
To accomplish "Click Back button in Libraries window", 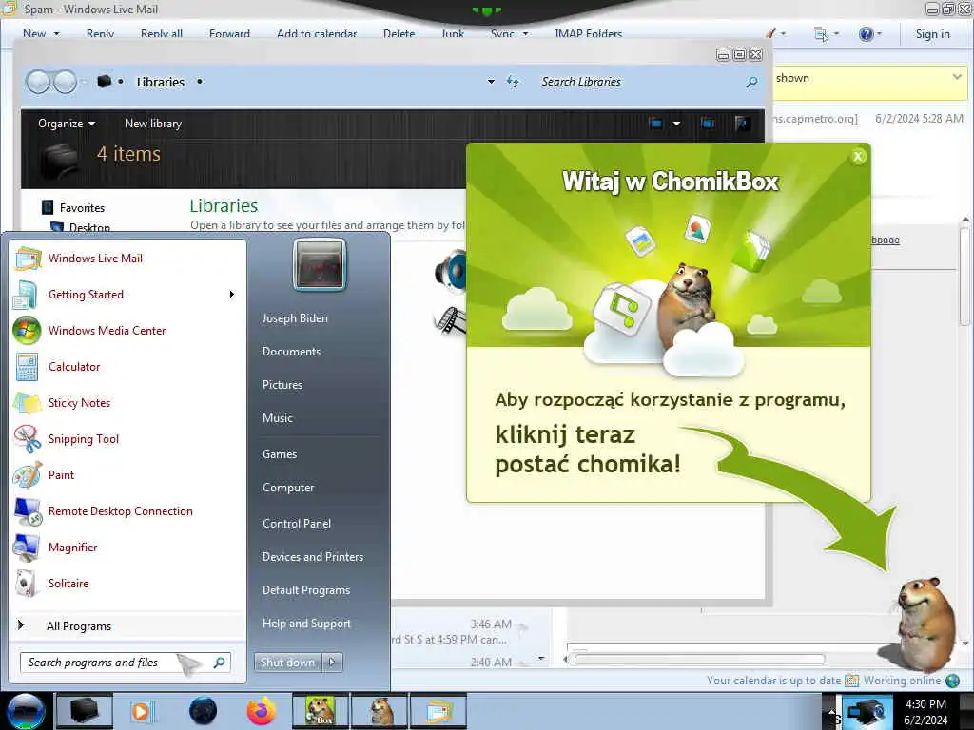I will [x=38, y=82].
